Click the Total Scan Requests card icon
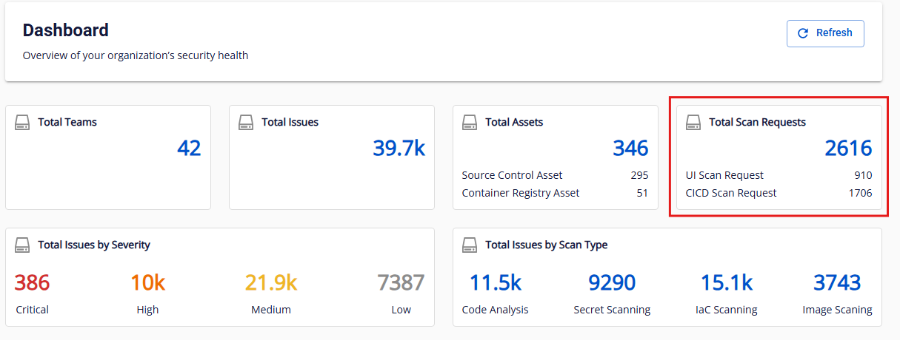This screenshot has height=340, width=900. point(693,122)
